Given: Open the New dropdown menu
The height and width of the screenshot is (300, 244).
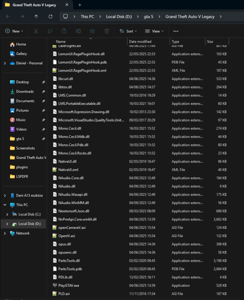Looking at the screenshot, I should 14,31.
